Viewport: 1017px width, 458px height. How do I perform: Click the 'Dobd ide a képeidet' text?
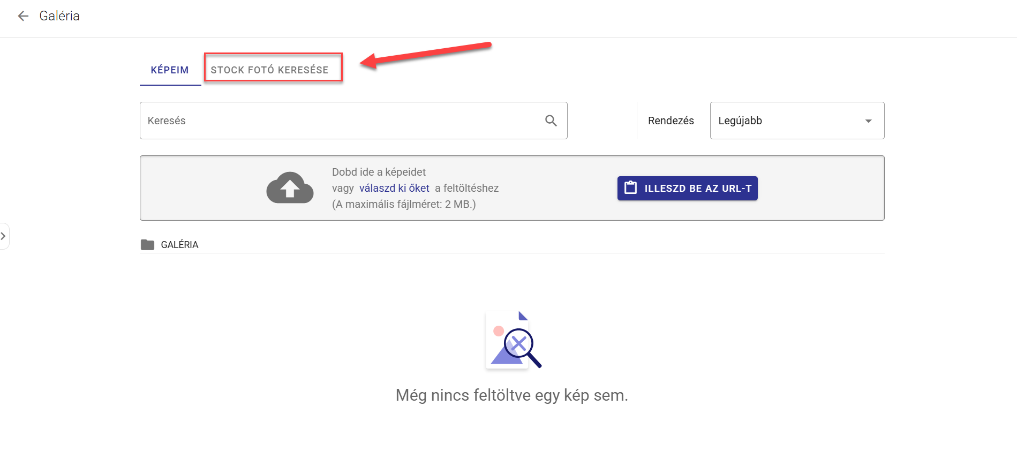(x=379, y=172)
